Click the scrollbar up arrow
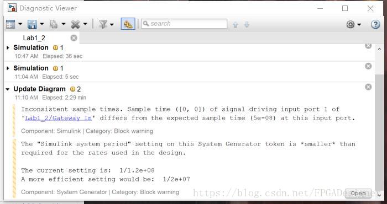The height and width of the screenshot is (204, 387). tap(379, 49)
